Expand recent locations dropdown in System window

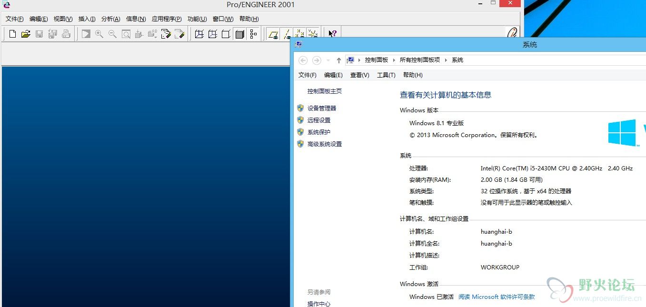(x=328, y=60)
